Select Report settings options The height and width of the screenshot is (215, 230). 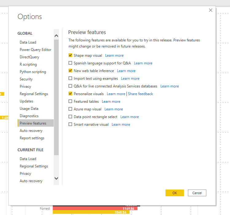point(36,138)
